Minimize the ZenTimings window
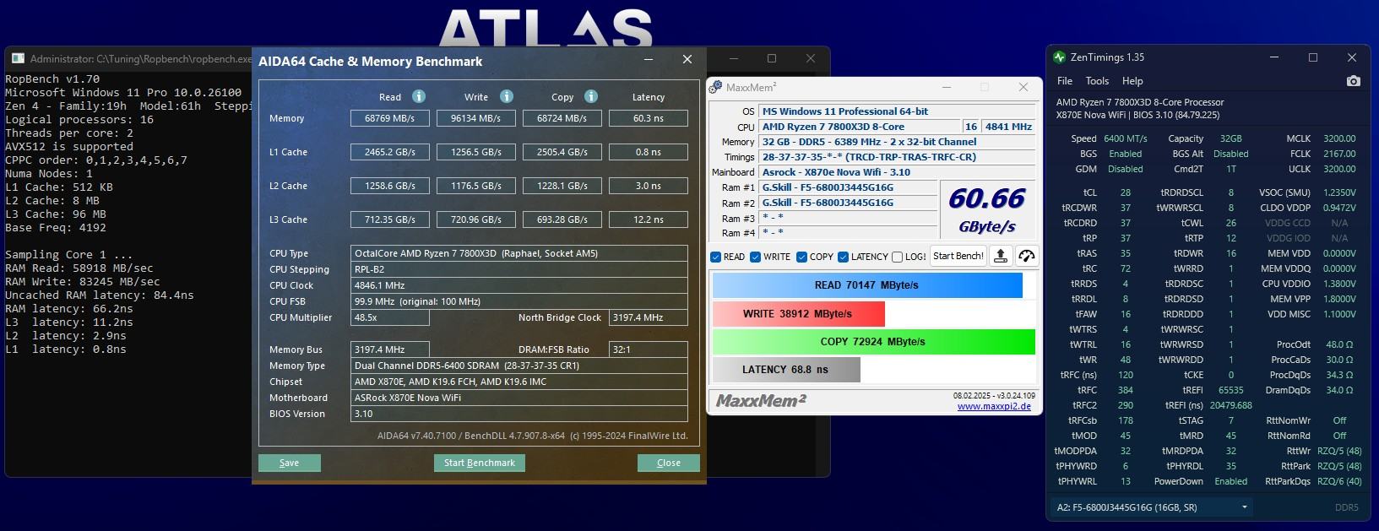 point(1275,57)
